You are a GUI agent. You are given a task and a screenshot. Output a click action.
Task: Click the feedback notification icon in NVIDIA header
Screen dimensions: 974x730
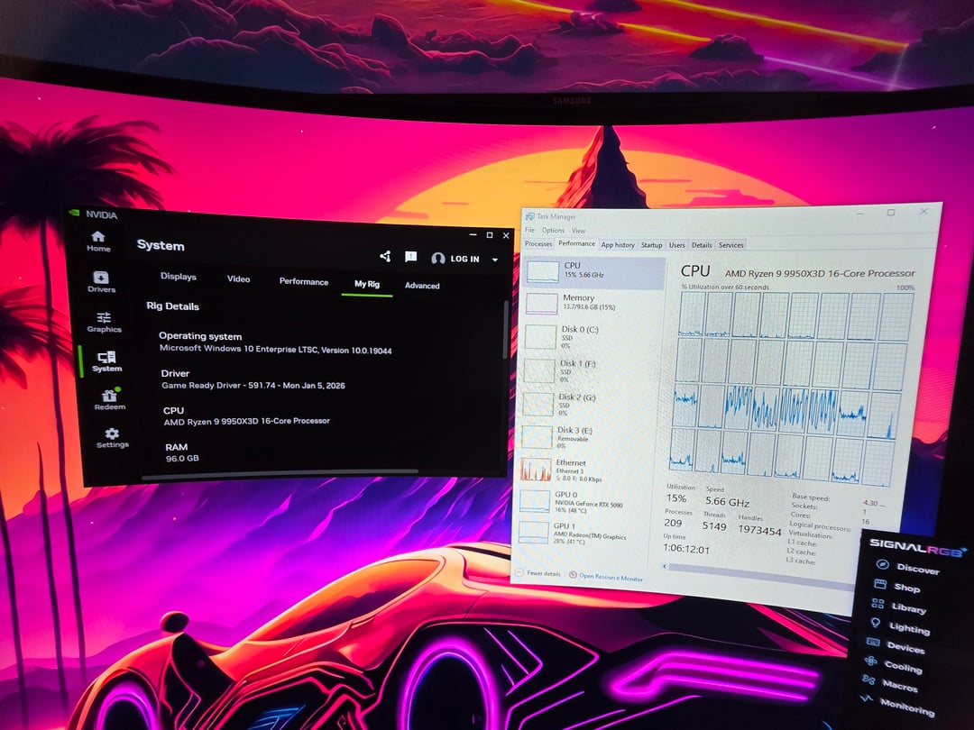[x=410, y=257]
